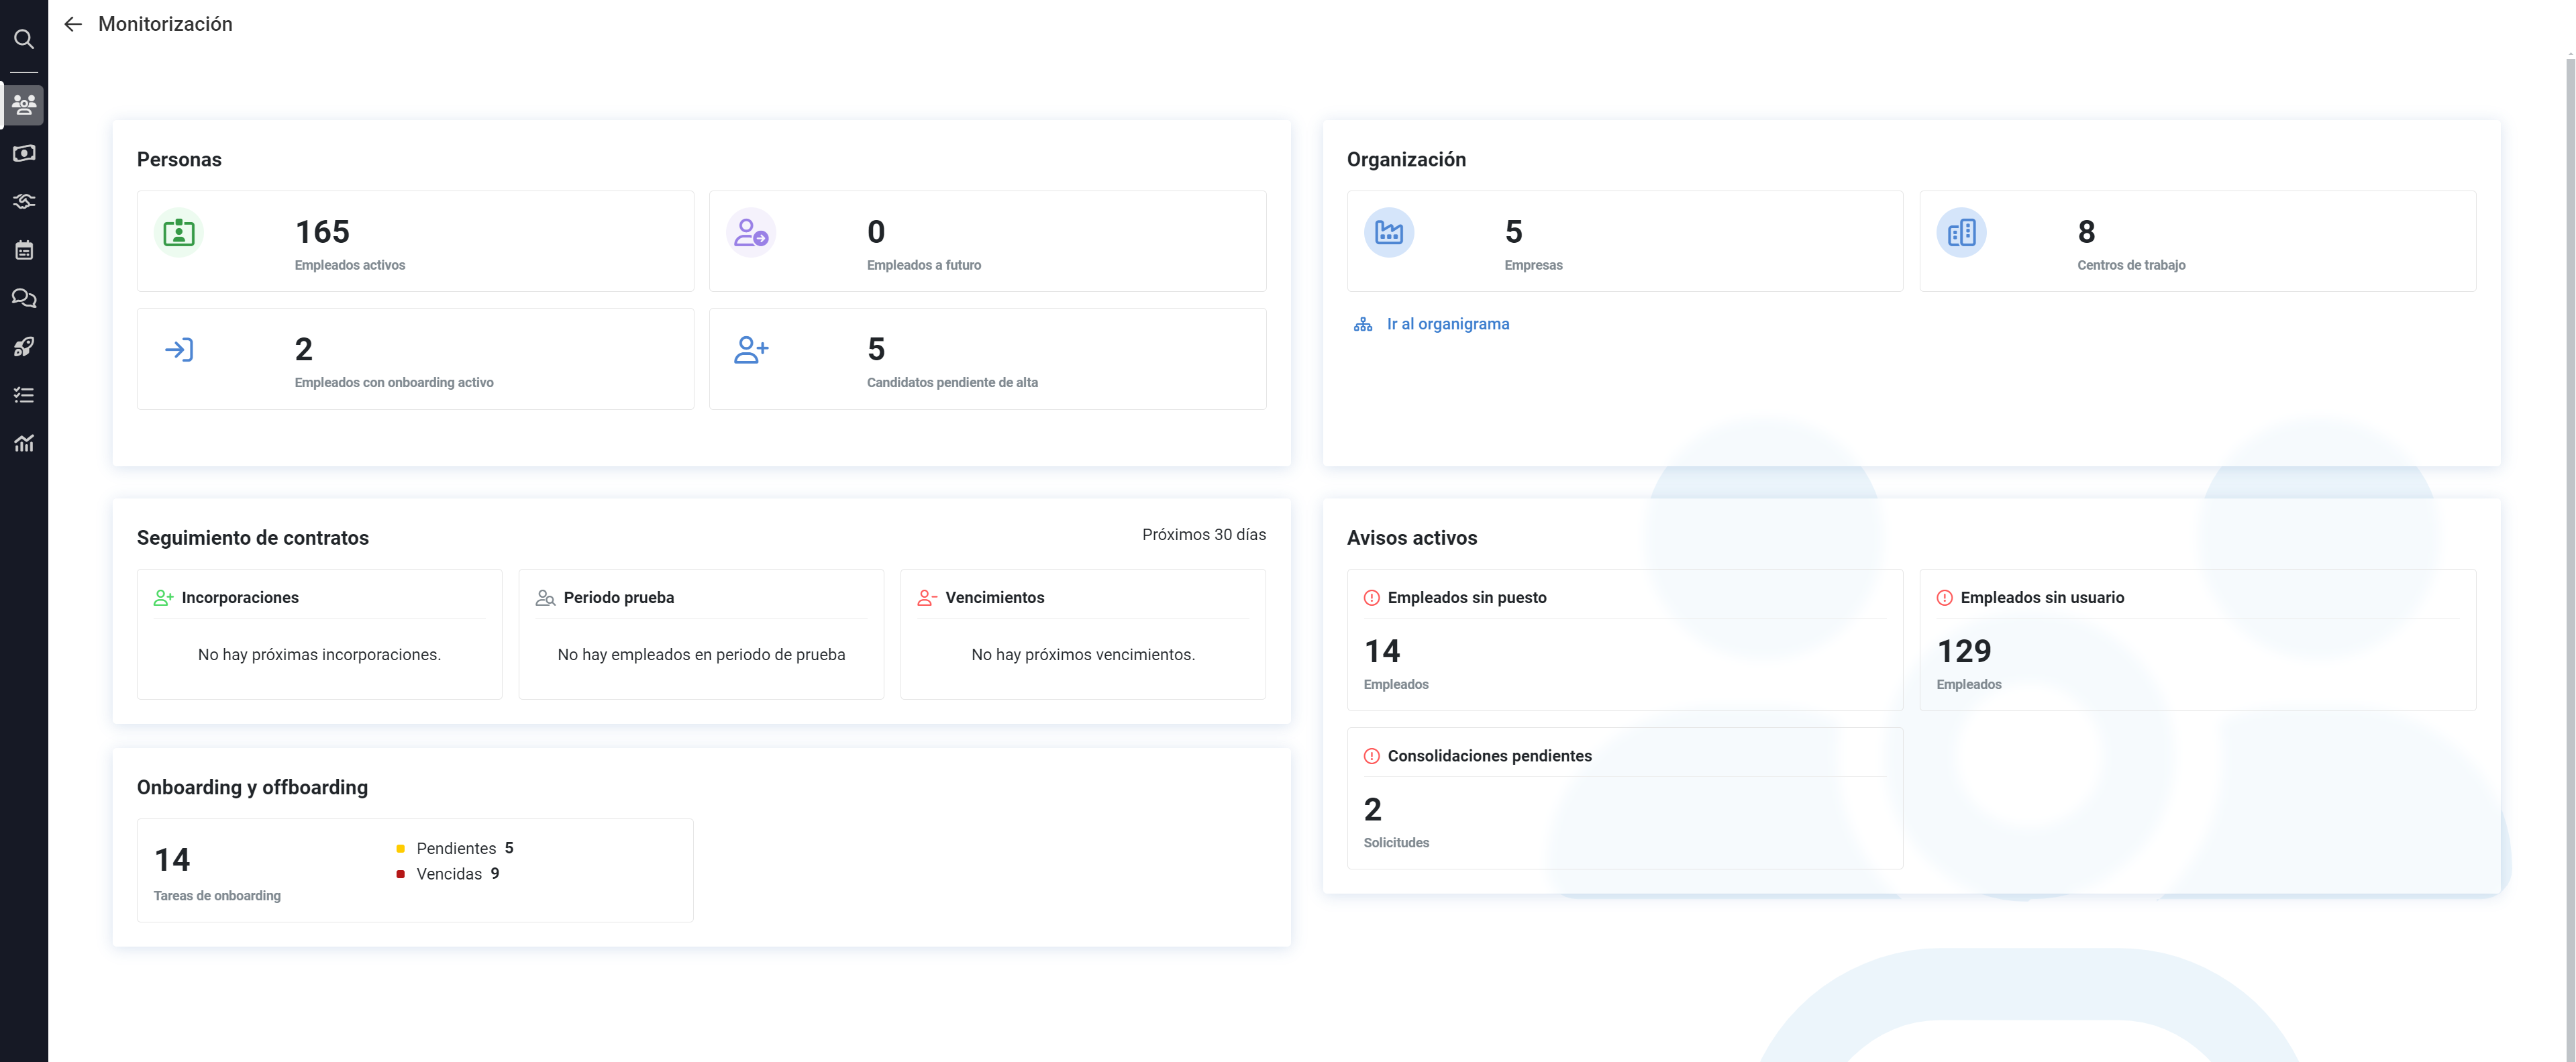
Task: Open the people module sidebar icon
Action: (x=24, y=104)
